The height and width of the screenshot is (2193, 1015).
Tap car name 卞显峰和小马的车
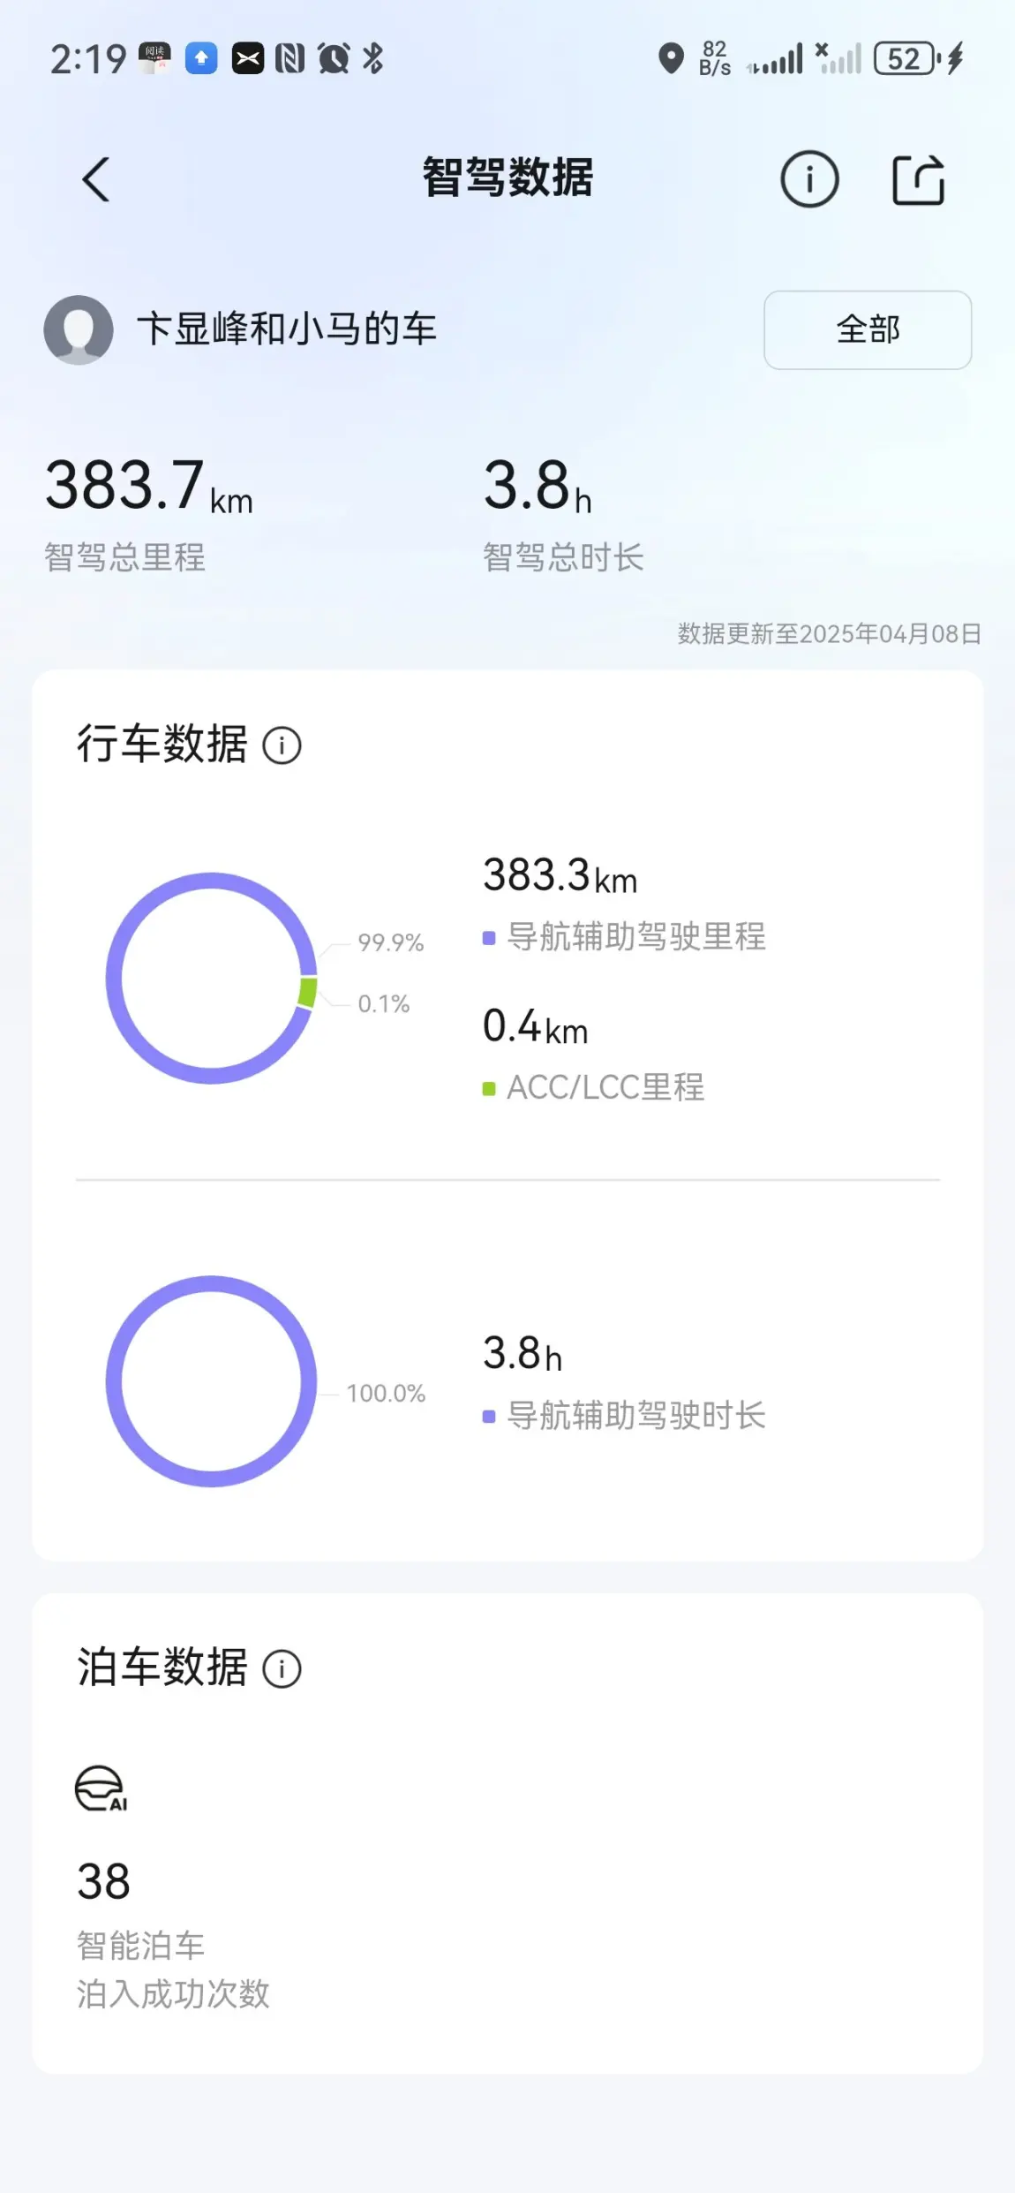click(x=287, y=329)
